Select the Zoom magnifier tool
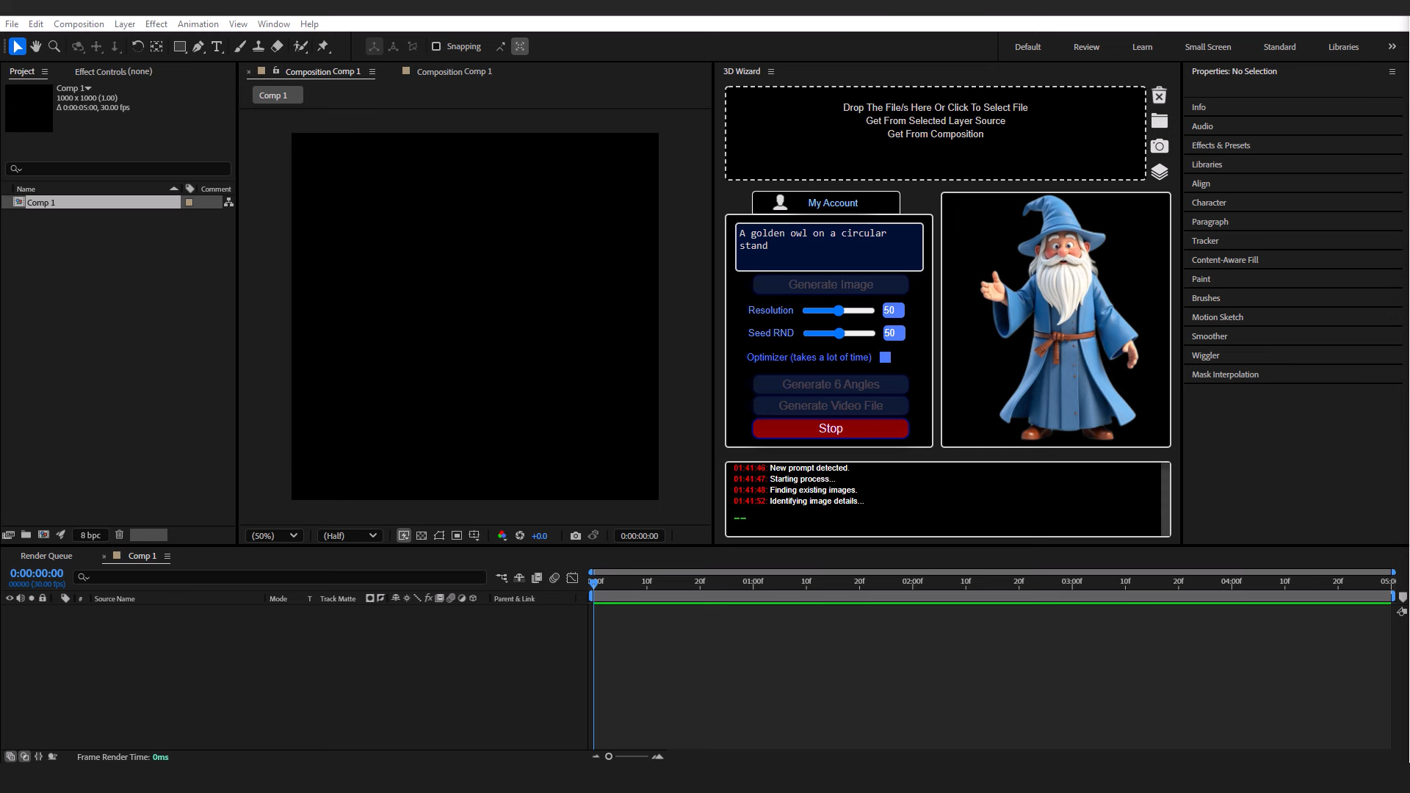This screenshot has height=793, width=1410. (x=54, y=46)
